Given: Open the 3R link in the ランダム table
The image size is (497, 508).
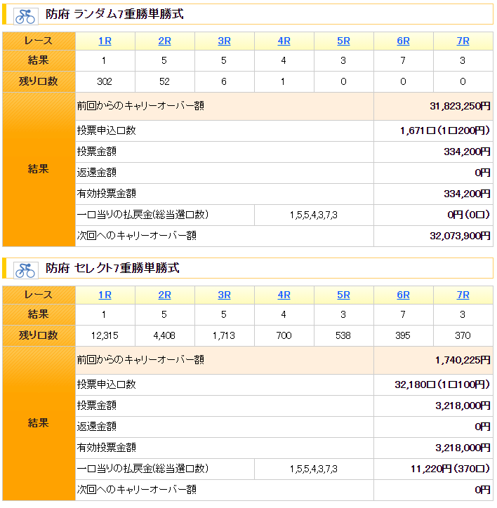Looking at the screenshot, I should tap(224, 41).
